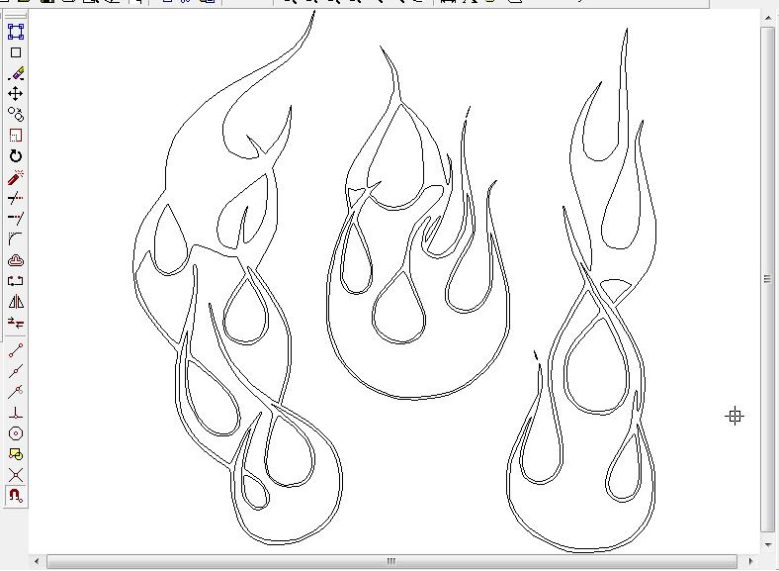Activate the Mirror tool
This screenshot has width=779, height=571.
tap(16, 302)
